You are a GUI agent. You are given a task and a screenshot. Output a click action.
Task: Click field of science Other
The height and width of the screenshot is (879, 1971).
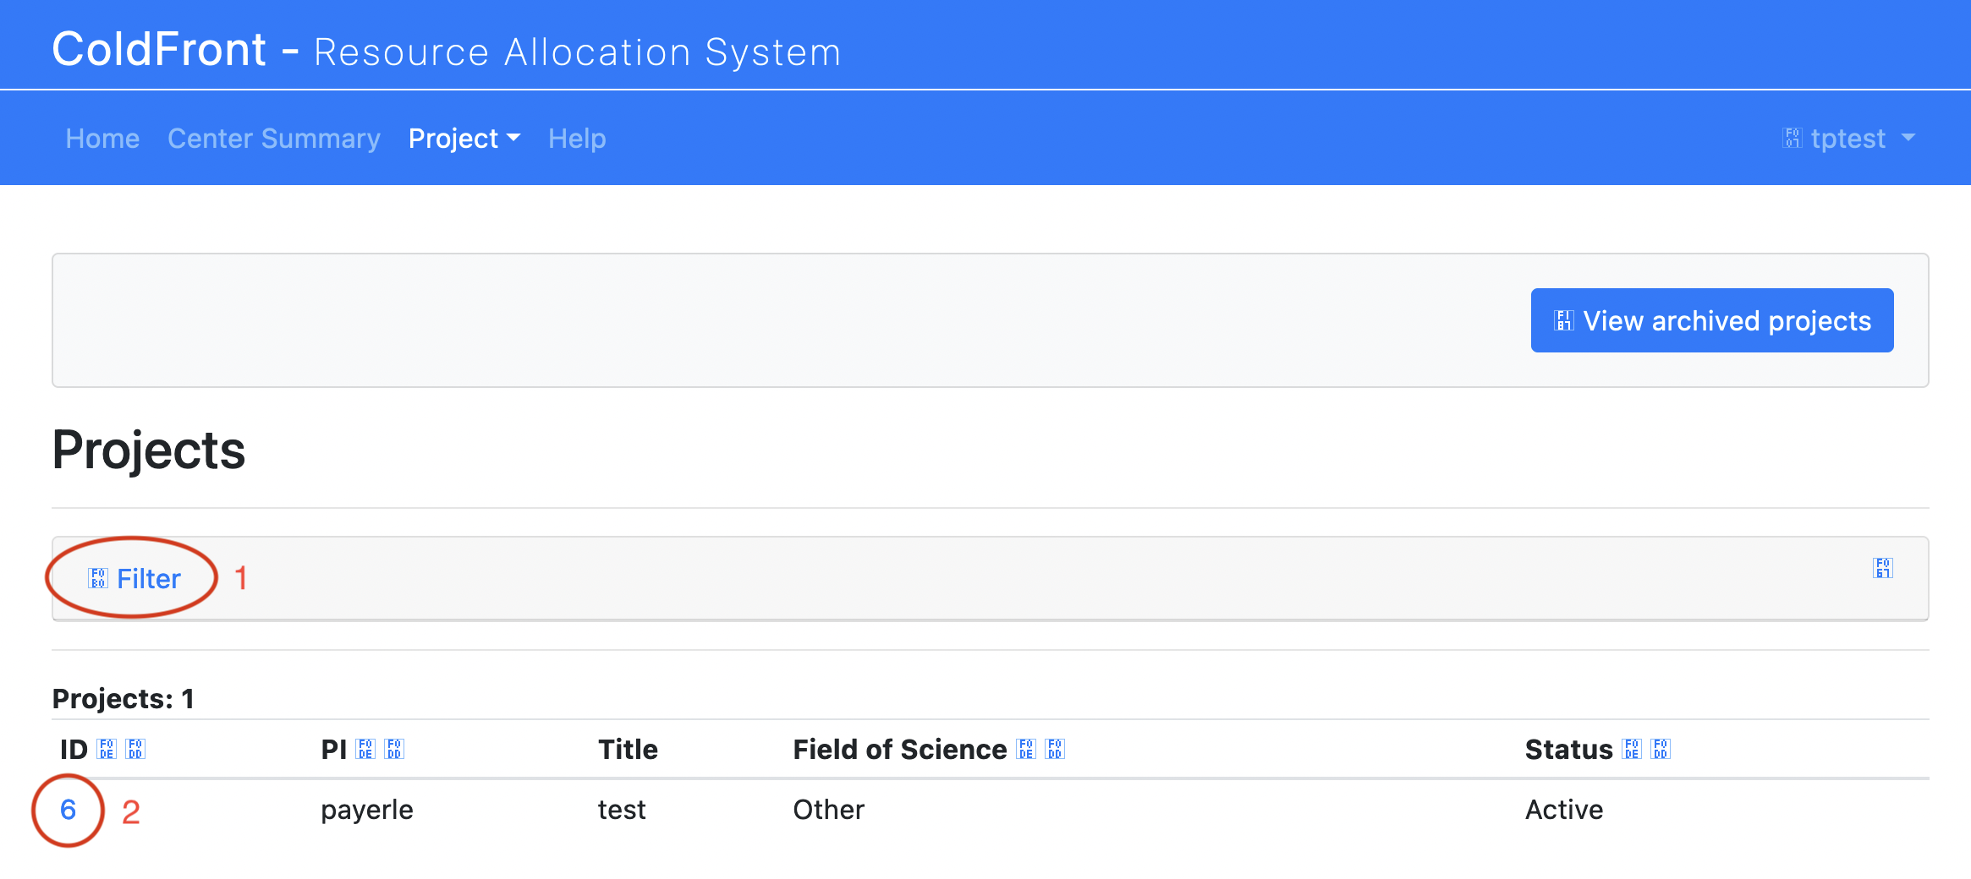coord(829,810)
